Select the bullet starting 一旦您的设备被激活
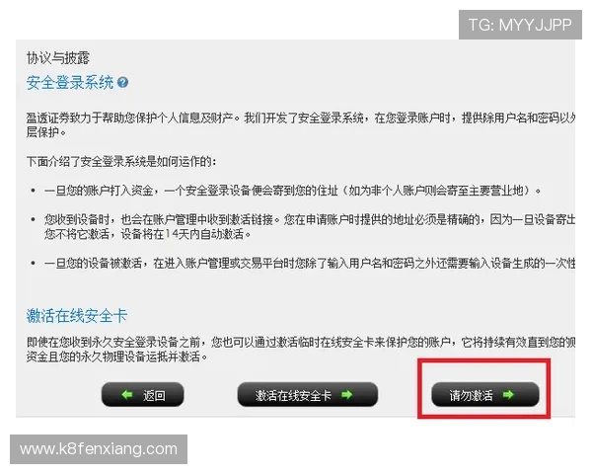Screen dimensions: 592x474 click(310, 263)
